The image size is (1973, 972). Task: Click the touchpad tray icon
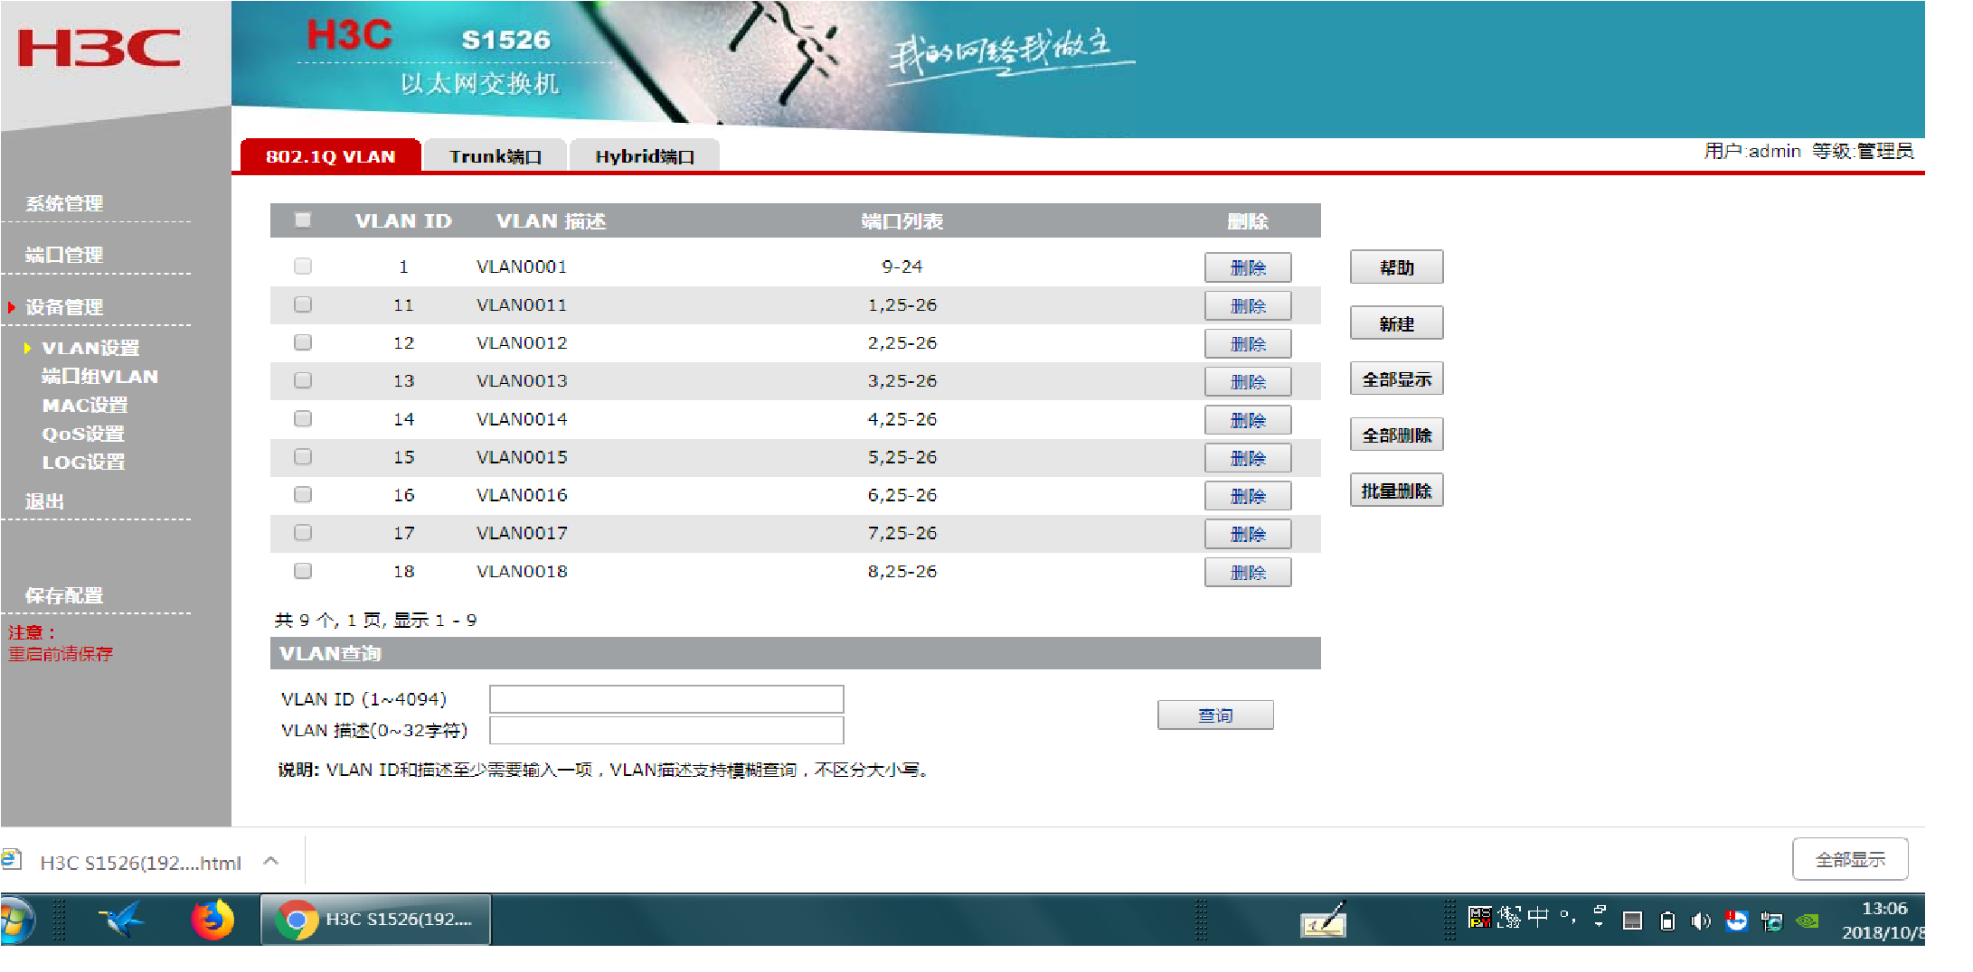1632,921
